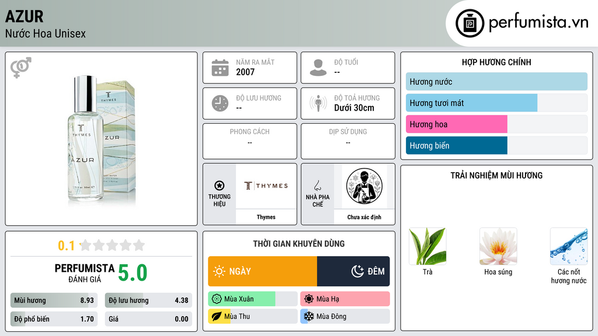Image resolution: width=598 pixels, height=336 pixels.
Task: Click the 2007 release year value
Action: coord(245,72)
